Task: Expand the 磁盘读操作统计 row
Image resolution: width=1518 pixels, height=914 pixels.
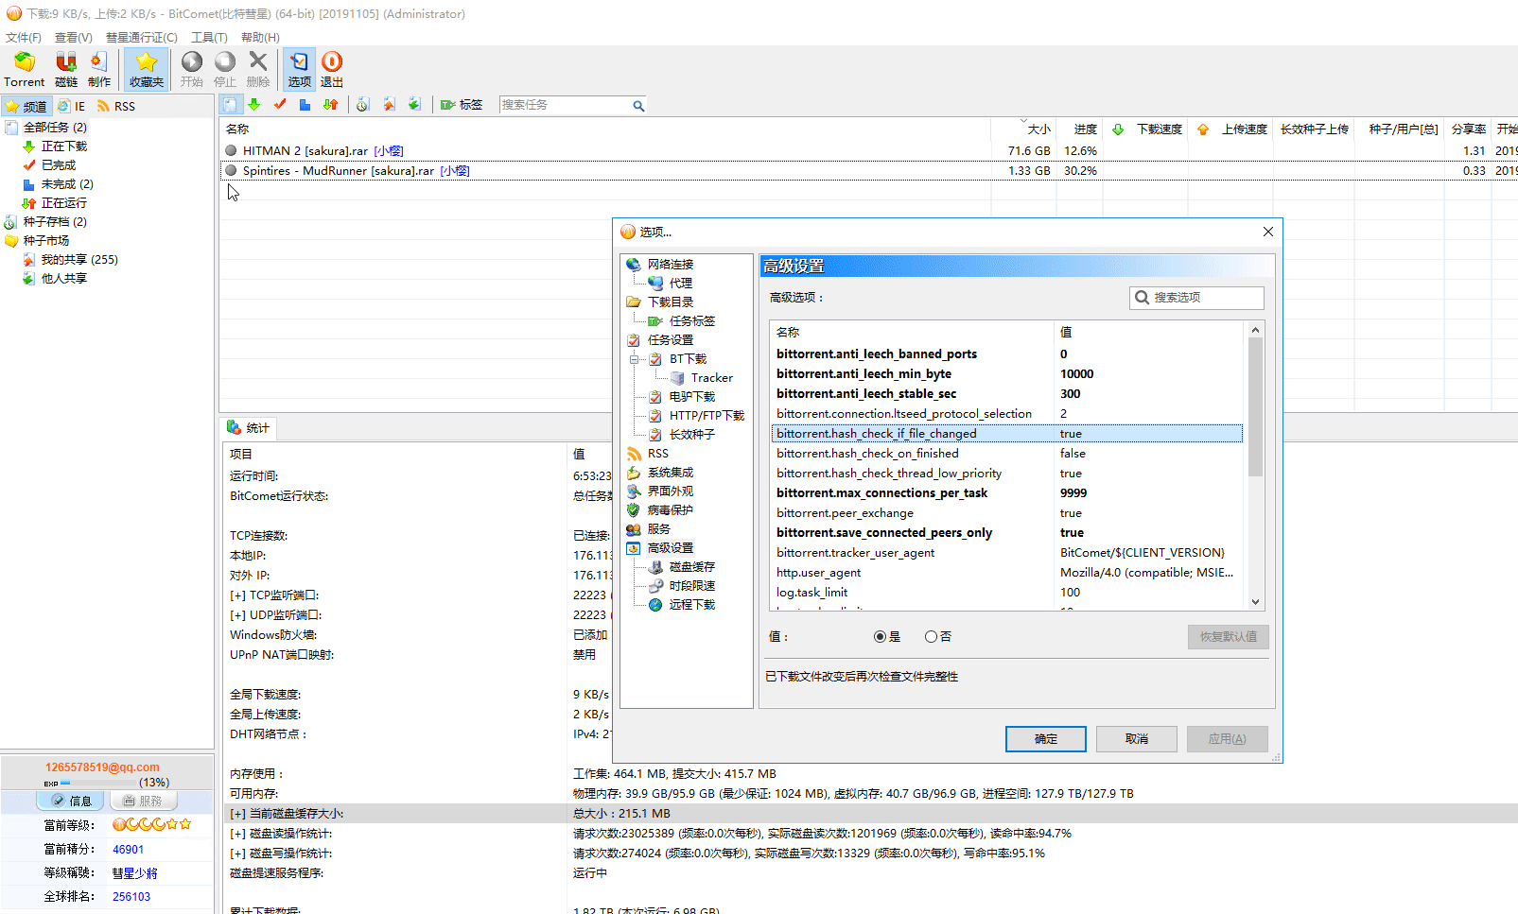Action: click(x=237, y=834)
